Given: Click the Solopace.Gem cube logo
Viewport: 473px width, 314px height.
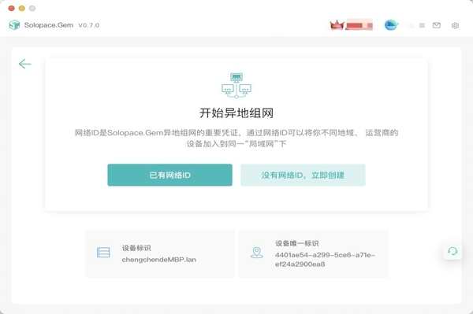Looking at the screenshot, I should point(14,25).
